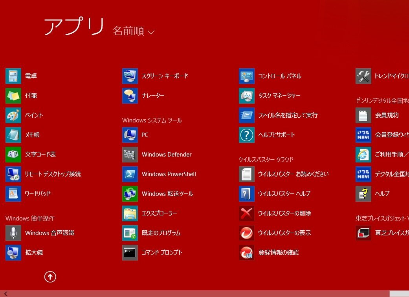Open the Windows 転送ツール icon

pos(130,193)
